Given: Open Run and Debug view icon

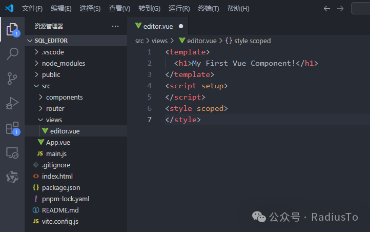Looking at the screenshot, I should tap(12, 103).
